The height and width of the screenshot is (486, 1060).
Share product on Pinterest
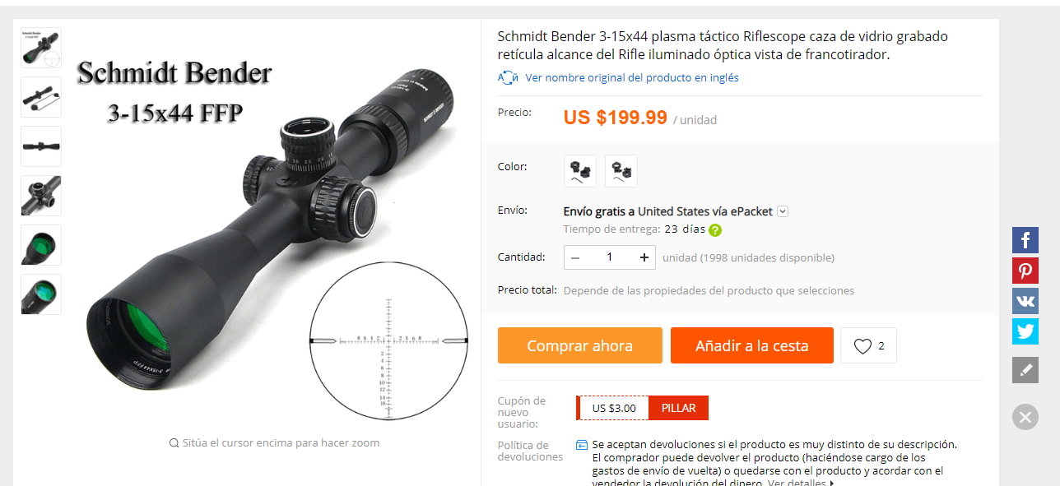click(1025, 271)
